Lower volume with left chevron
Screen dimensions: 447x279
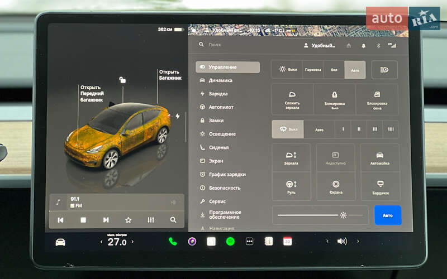(327, 242)
